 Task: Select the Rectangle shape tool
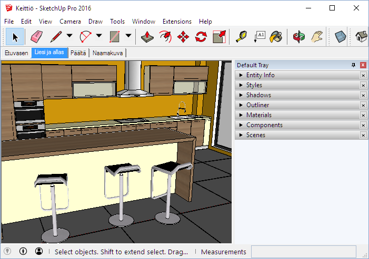click(115, 37)
